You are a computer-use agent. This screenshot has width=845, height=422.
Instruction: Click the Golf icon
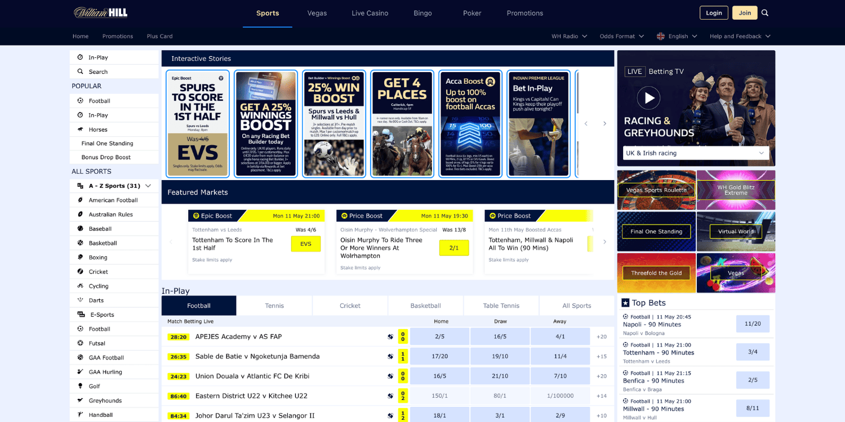point(80,386)
